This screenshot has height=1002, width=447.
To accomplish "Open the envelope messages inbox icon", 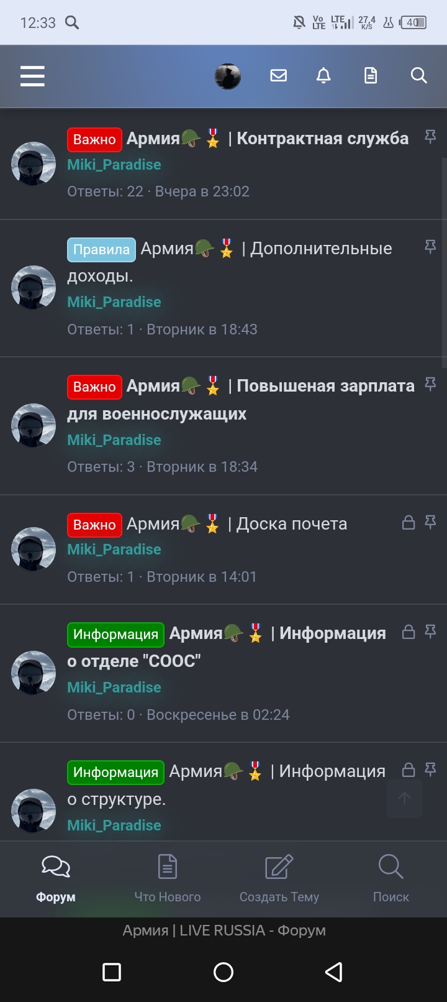I will click(279, 76).
